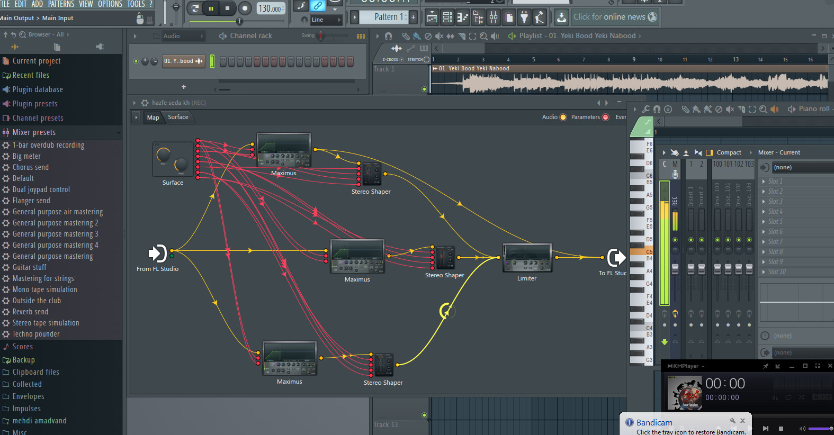
Task: Open the channel rack options arrow menu
Action: (x=135, y=36)
